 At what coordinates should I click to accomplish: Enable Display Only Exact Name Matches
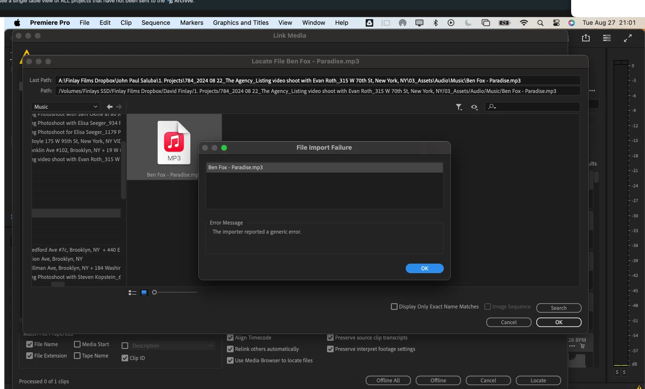[394, 307]
